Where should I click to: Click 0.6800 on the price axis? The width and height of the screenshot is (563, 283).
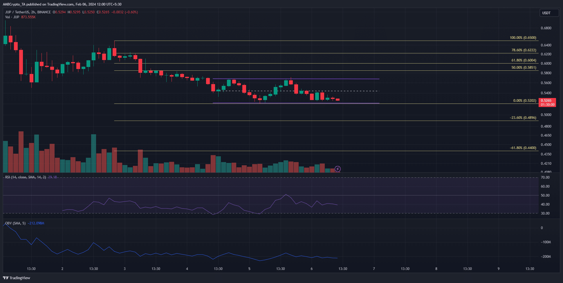pyautogui.click(x=546, y=28)
